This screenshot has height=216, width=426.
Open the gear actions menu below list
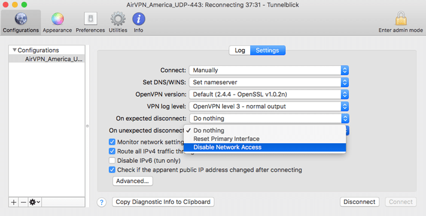[35, 202]
